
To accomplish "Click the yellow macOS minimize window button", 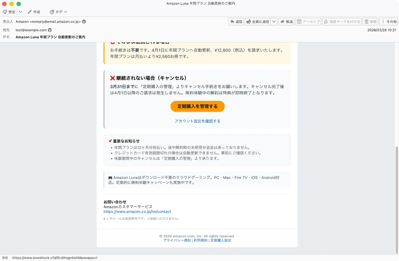I will point(12,4).
